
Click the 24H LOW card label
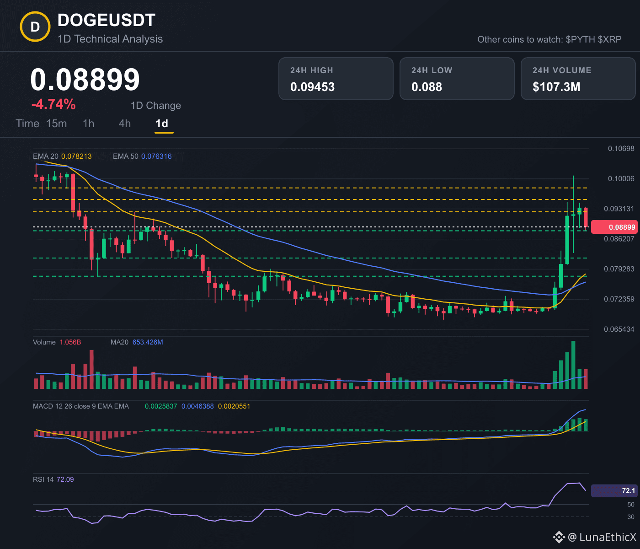coord(432,70)
